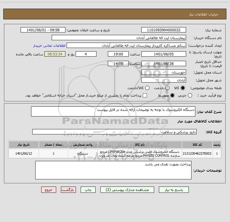The image size is (230, 222).
Task: Click column header ردیف
Action: pyautogui.click(x=217, y=145)
